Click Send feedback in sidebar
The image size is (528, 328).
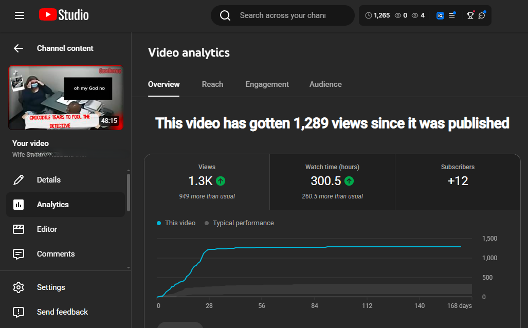click(62, 312)
